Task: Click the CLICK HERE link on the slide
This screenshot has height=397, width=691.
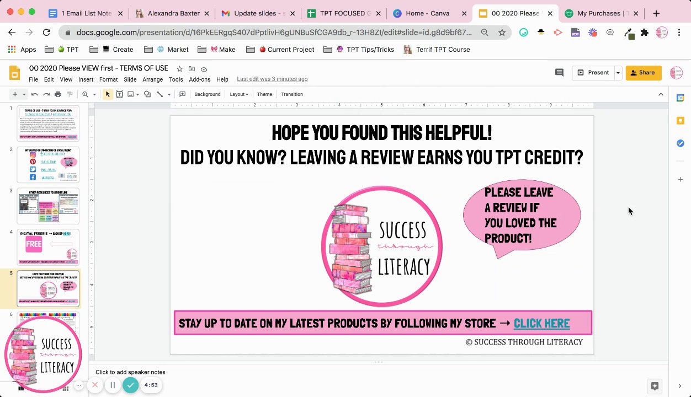Action: 541,324
